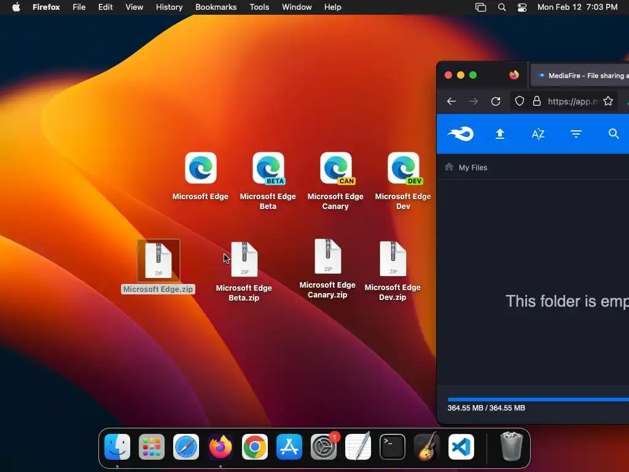Open Control Center in menu bar
629x472 pixels.
(x=522, y=7)
